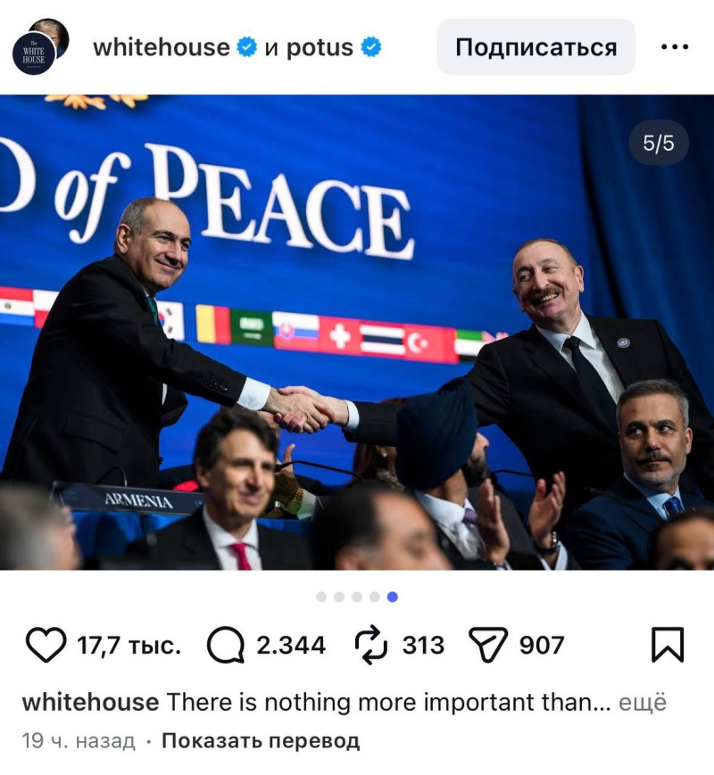
Task: Expand caption with ещё
Action: point(643,703)
